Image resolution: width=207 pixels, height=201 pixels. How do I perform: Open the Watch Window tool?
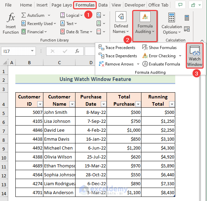(x=194, y=56)
